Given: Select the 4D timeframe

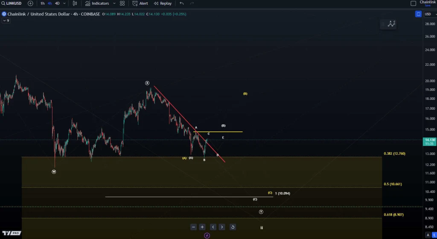Looking at the screenshot, I should pos(57,3).
